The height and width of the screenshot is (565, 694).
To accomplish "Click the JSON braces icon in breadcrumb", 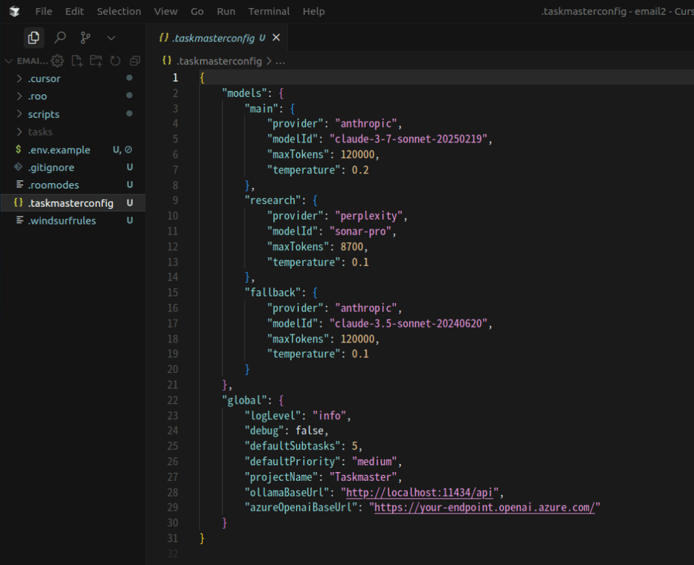I will pyautogui.click(x=167, y=60).
